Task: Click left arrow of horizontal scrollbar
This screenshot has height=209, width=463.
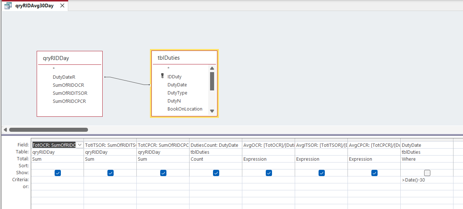Action: [x=5, y=130]
